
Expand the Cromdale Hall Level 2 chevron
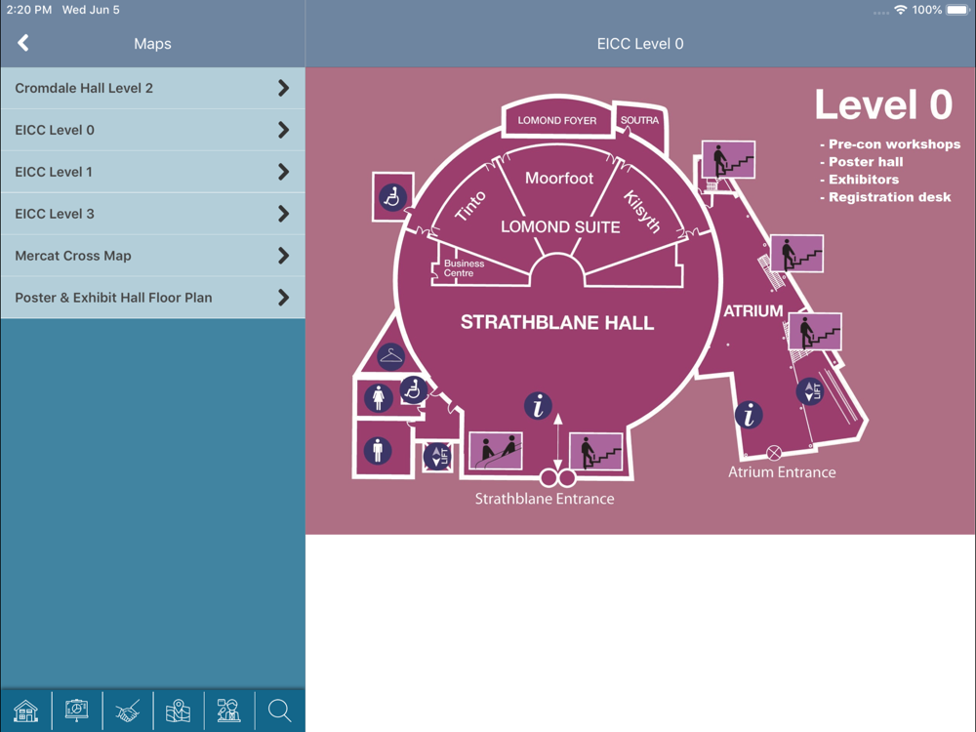(x=283, y=88)
